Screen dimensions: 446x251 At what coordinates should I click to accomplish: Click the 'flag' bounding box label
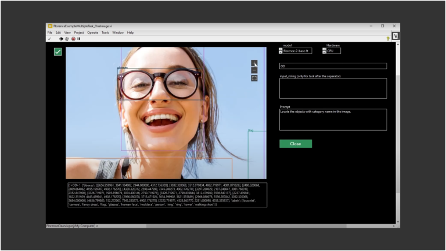click(251, 130)
